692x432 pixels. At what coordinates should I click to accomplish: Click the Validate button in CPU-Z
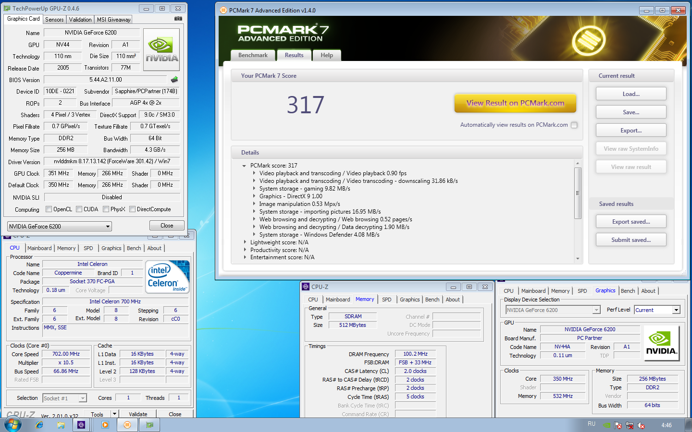[x=138, y=414]
